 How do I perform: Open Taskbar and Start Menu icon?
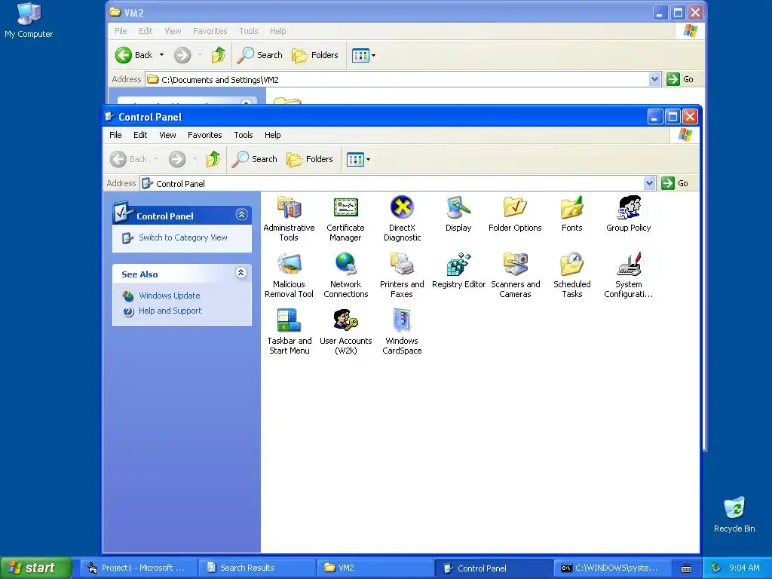pos(289,332)
